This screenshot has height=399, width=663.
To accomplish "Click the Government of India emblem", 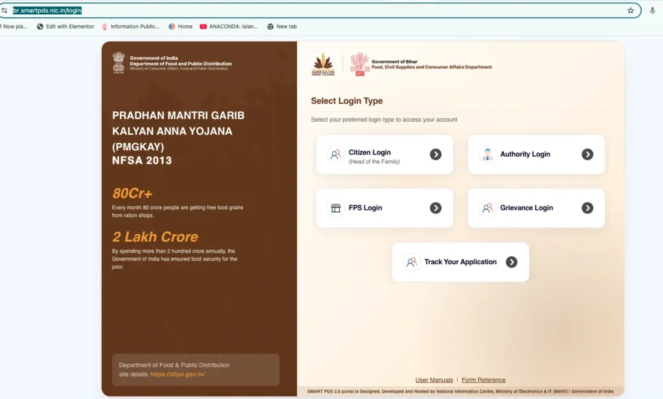I will [x=118, y=63].
